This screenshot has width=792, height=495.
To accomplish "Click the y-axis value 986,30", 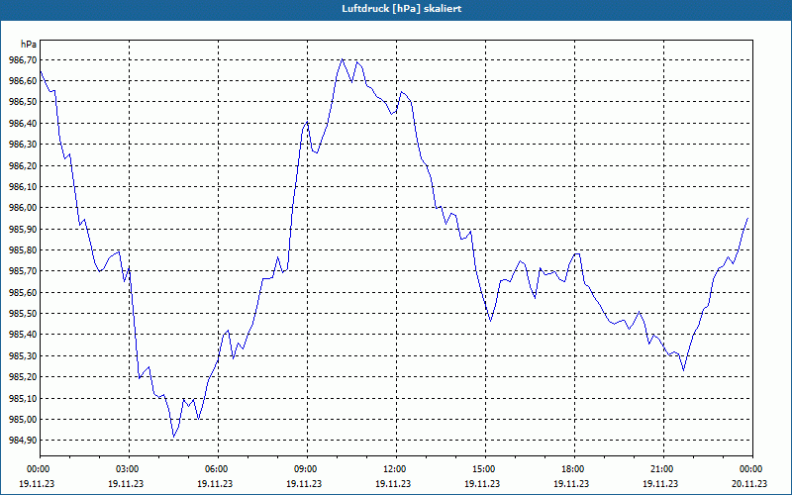I will [23, 145].
